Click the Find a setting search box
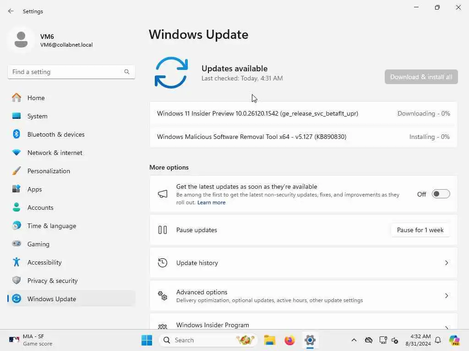The height and width of the screenshot is (351, 469). pos(71,72)
